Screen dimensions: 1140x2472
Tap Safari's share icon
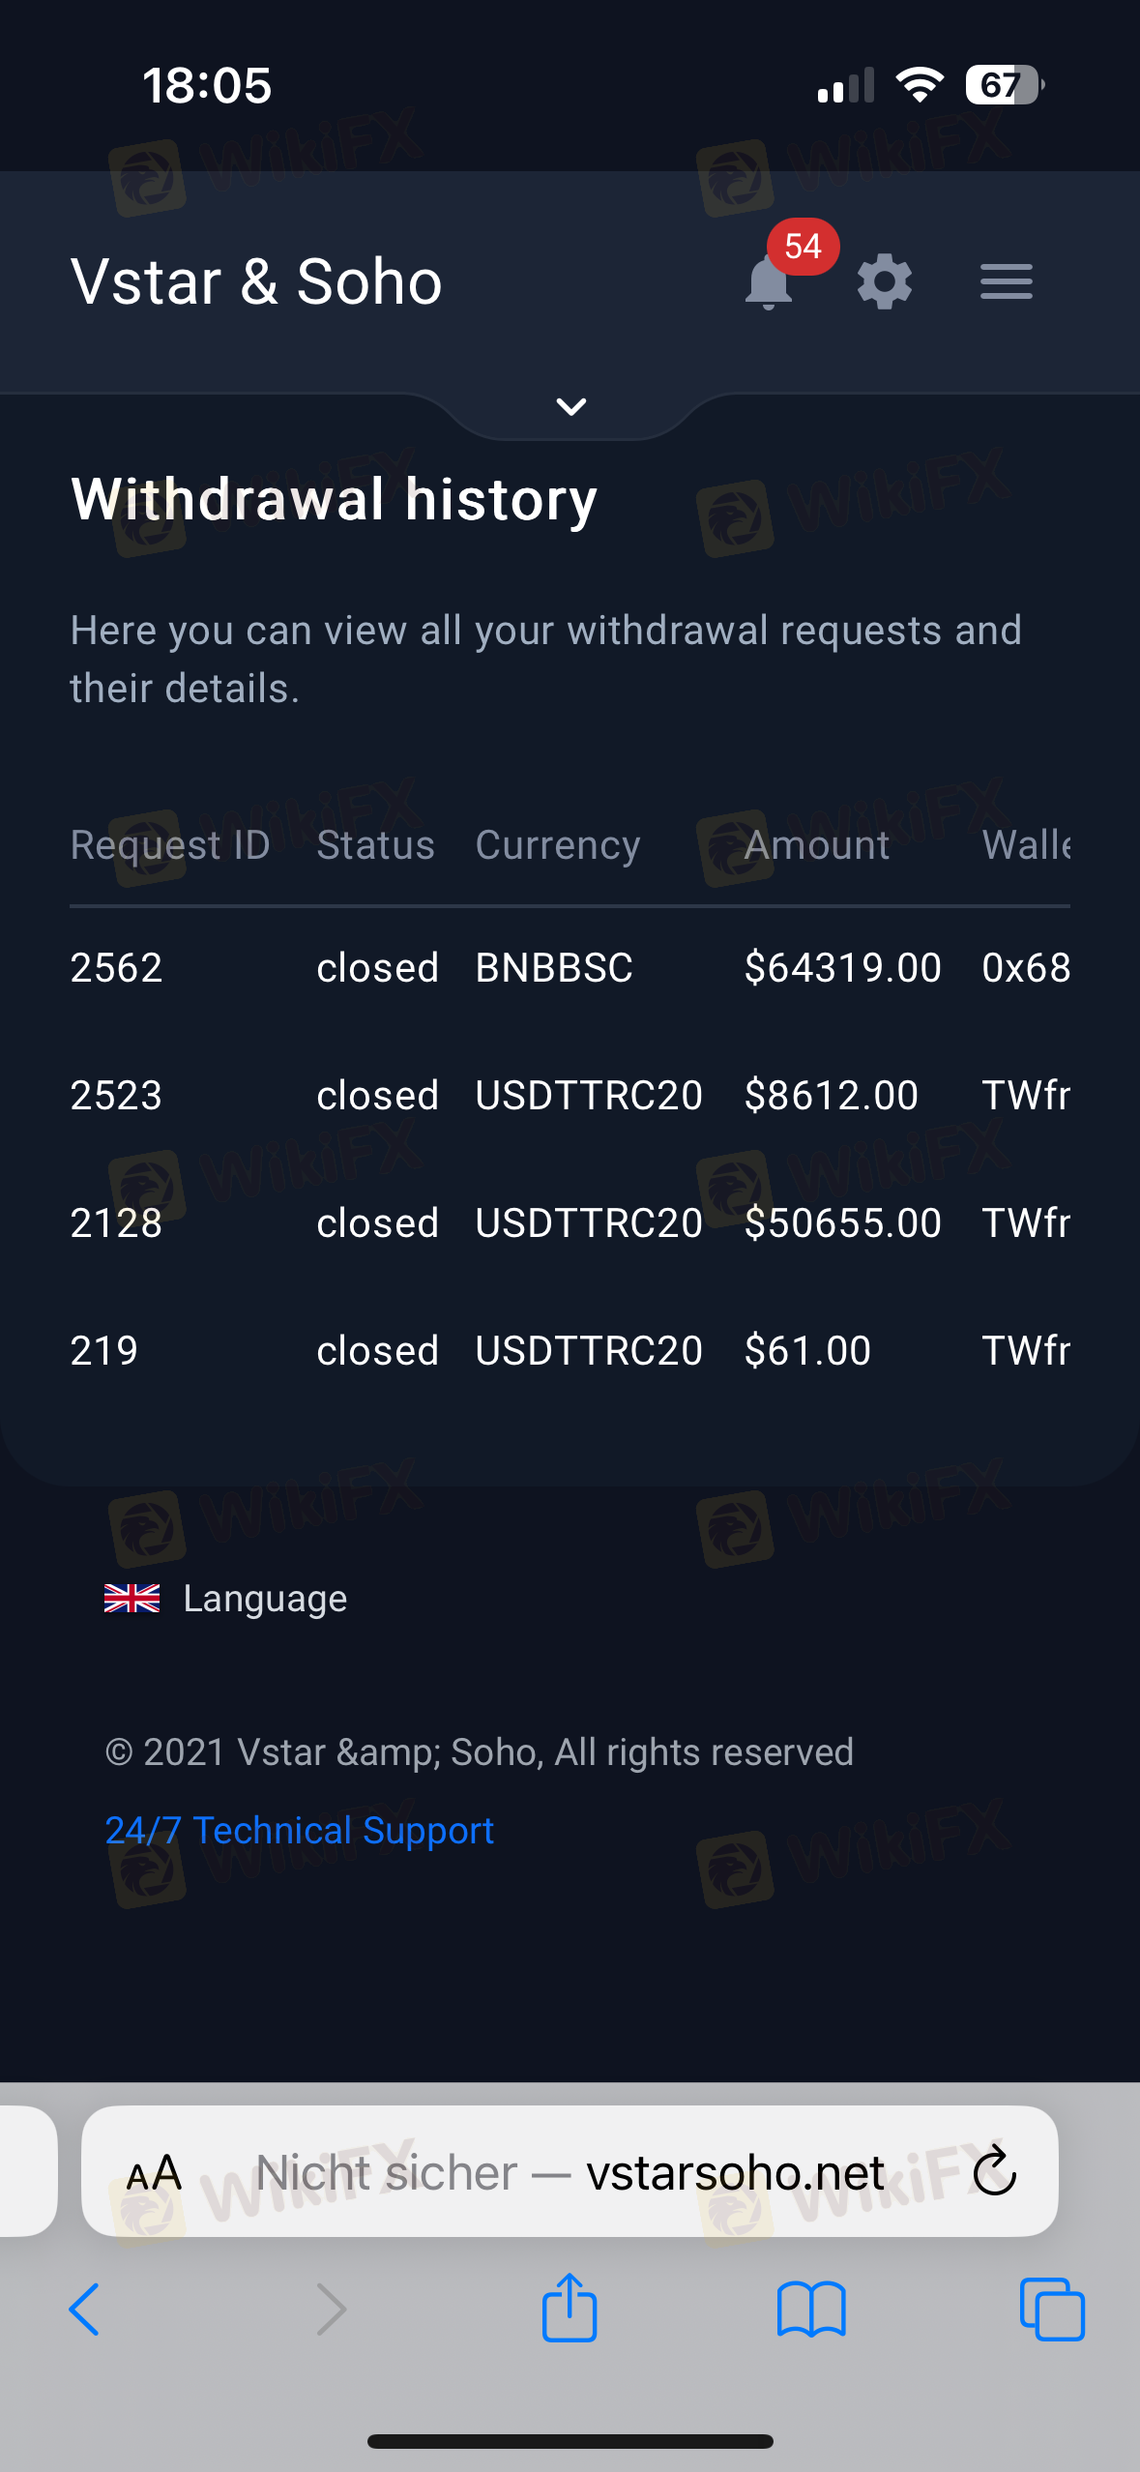pyautogui.click(x=570, y=2308)
